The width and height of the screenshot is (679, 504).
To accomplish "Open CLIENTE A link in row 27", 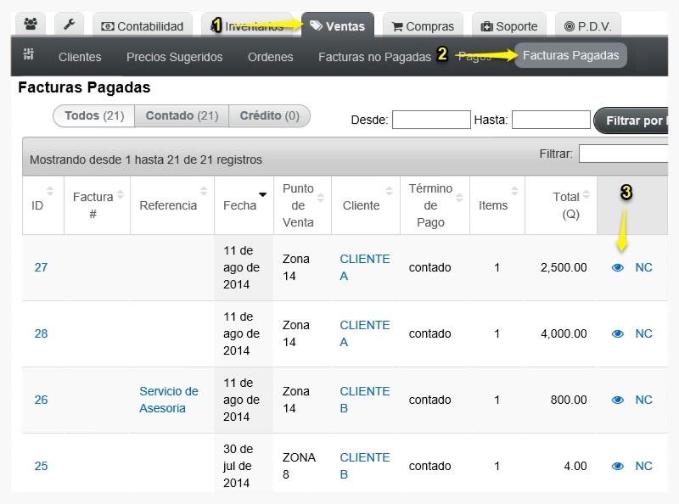I will click(365, 267).
